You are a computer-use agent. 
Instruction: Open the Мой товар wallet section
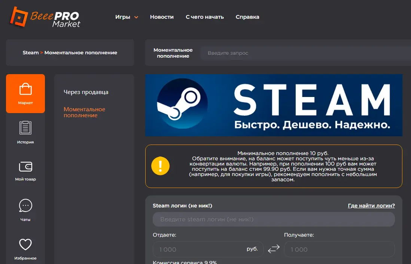coord(25,171)
